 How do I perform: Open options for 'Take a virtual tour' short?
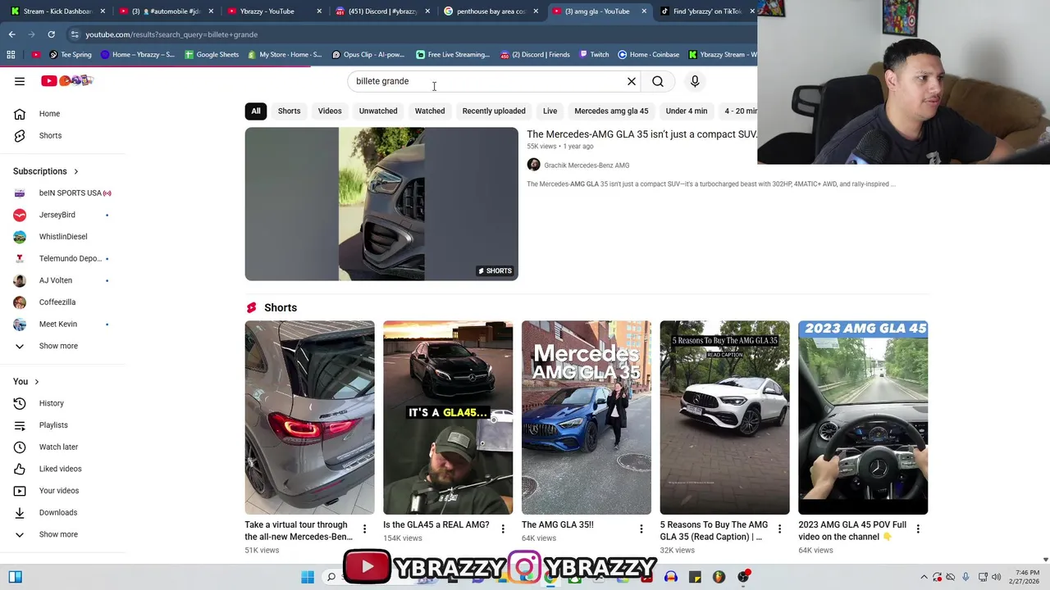(x=364, y=529)
